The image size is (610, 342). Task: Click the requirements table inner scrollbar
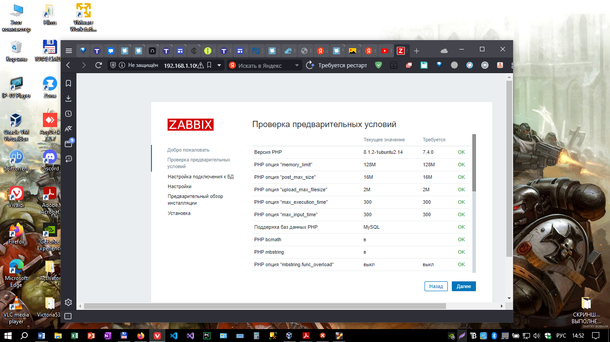pos(474,163)
